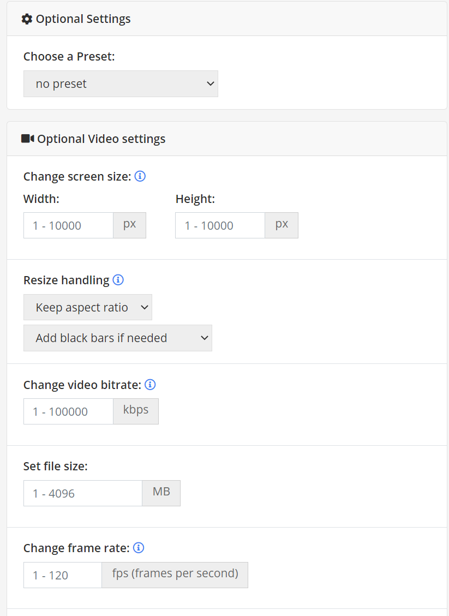Click the fps (frames per second) label
Viewport: 449px width, 616px height.
(175, 574)
